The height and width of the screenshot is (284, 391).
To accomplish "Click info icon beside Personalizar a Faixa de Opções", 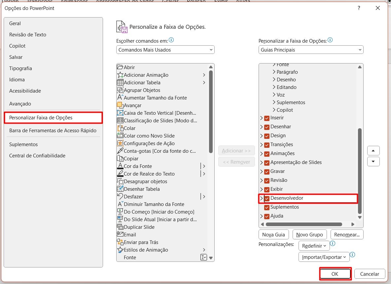I will 330,40.
